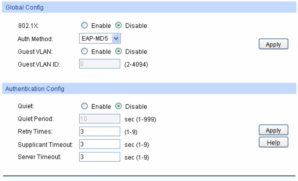Screen dimensions: 298x181
Task: Focus the Retry Times text box
Action: pyautogui.click(x=100, y=131)
